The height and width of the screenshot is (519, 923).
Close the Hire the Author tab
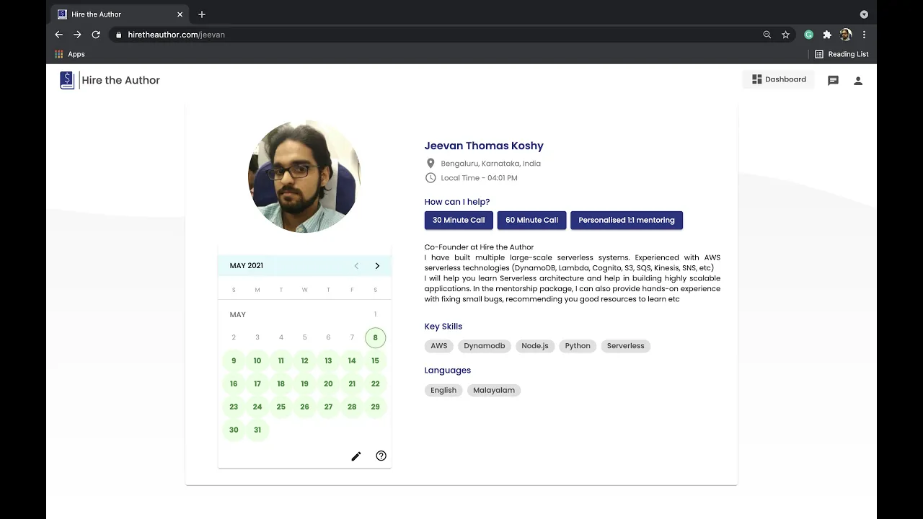click(x=180, y=14)
